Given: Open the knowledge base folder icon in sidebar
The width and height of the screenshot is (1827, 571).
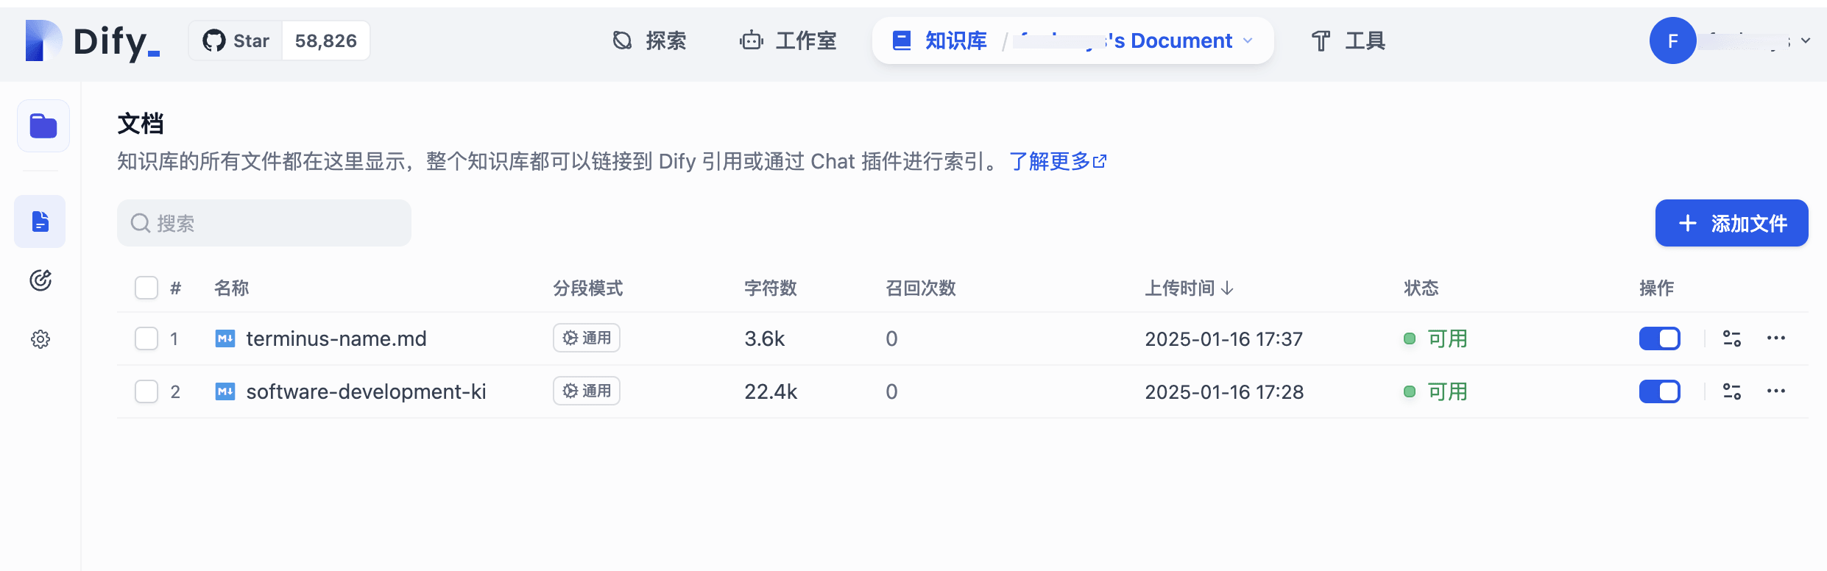Looking at the screenshot, I should pos(43,126).
